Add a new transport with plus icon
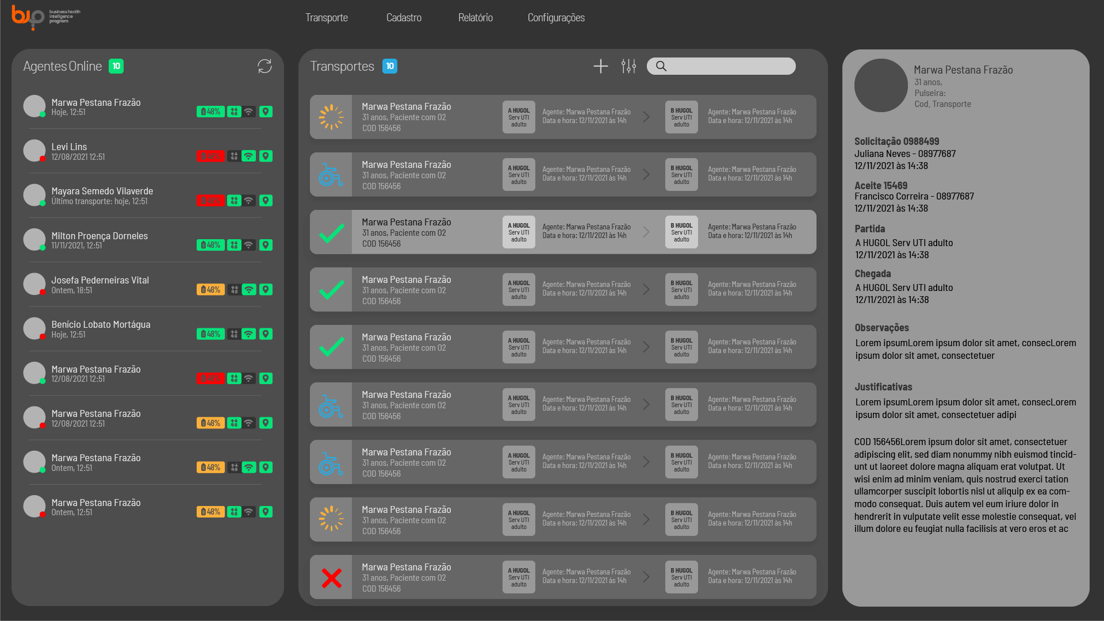The height and width of the screenshot is (621, 1104). point(600,66)
